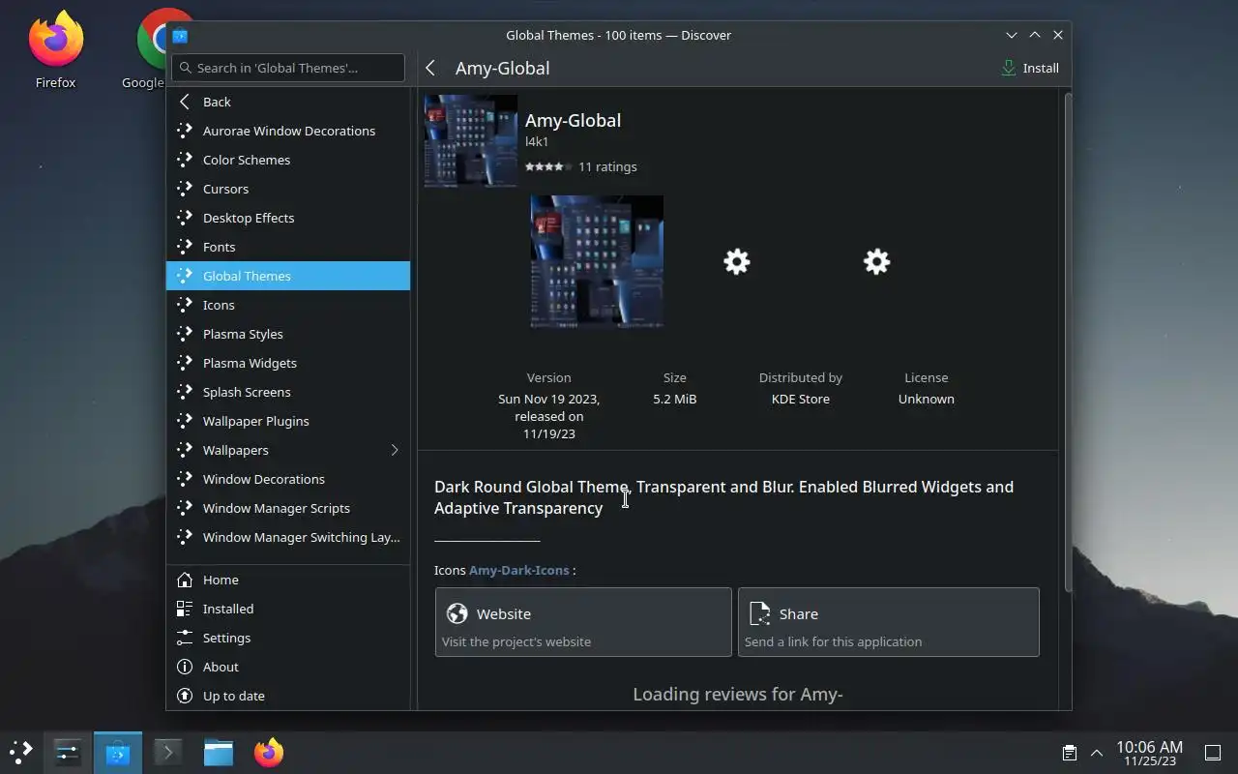Click the Install button for Amy-Global
Image resolution: width=1238 pixels, height=774 pixels.
pyautogui.click(x=1030, y=68)
